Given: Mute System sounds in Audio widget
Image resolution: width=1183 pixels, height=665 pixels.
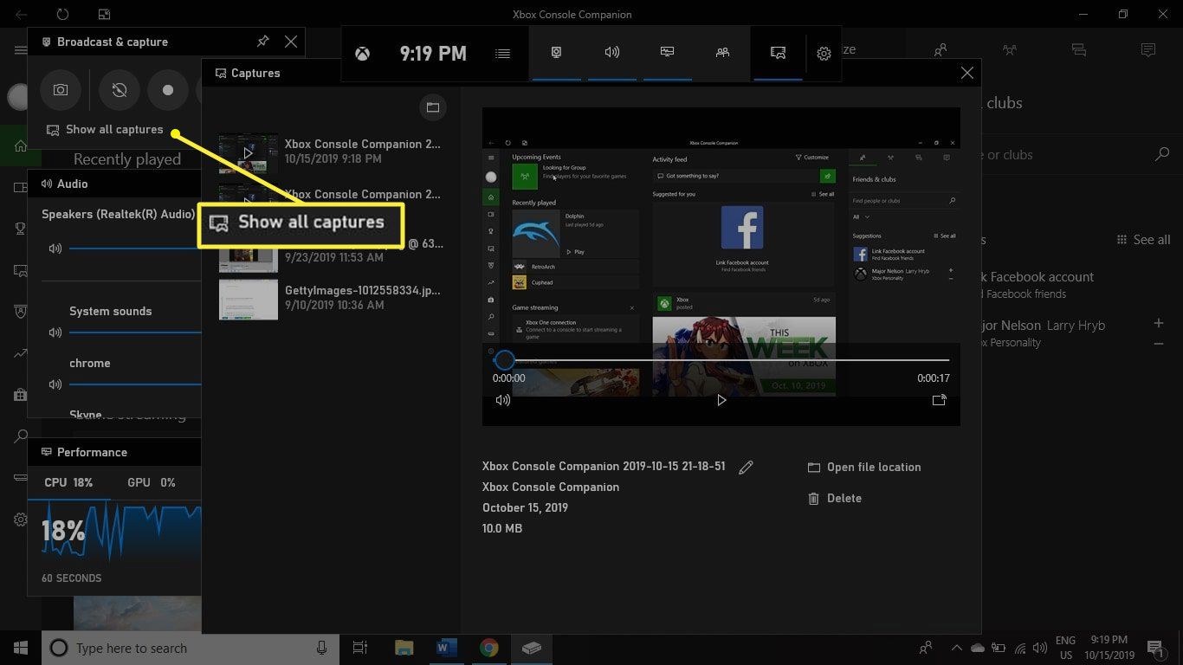Looking at the screenshot, I should [x=55, y=332].
